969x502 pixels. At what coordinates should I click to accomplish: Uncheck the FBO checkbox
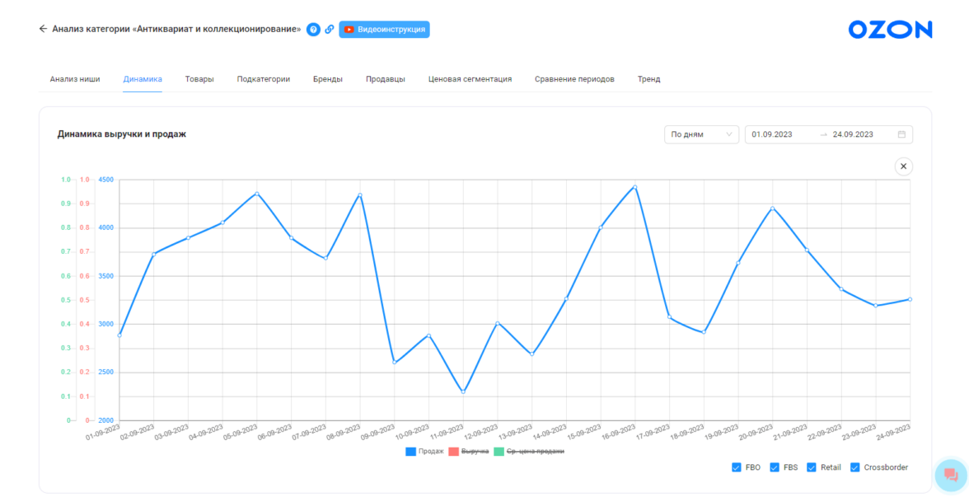(736, 467)
